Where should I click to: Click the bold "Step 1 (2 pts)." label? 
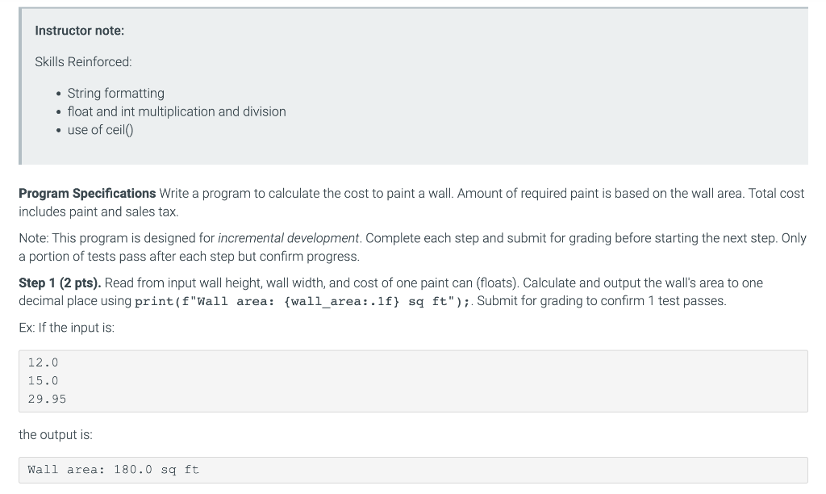coord(60,283)
